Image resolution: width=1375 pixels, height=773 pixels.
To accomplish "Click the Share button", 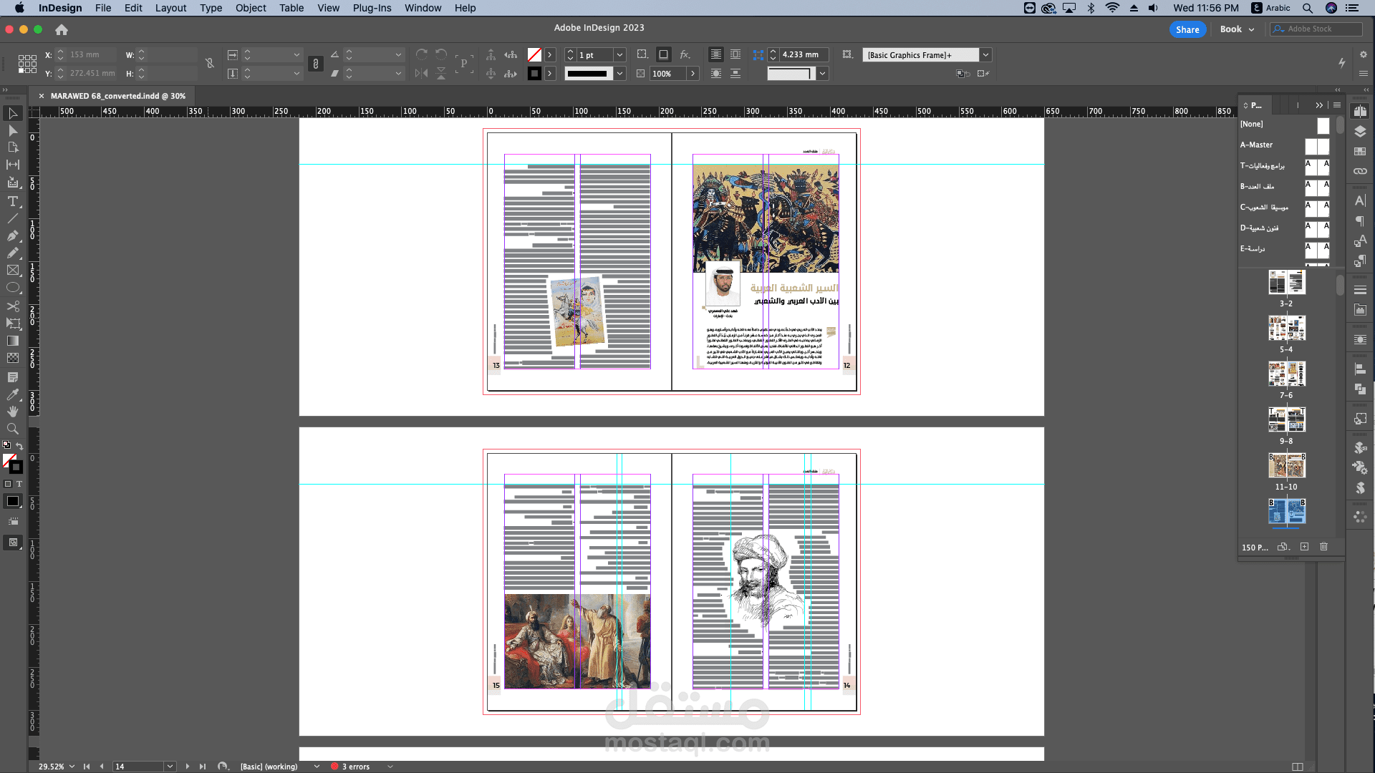I will 1187,29.
